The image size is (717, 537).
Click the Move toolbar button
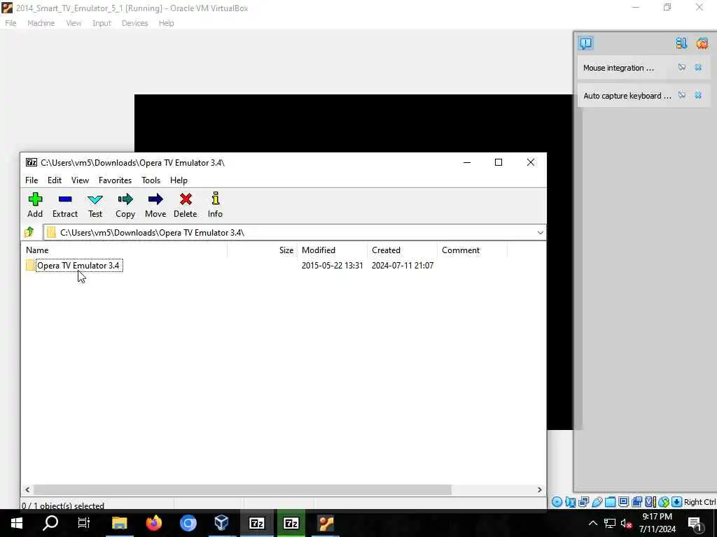(155, 205)
